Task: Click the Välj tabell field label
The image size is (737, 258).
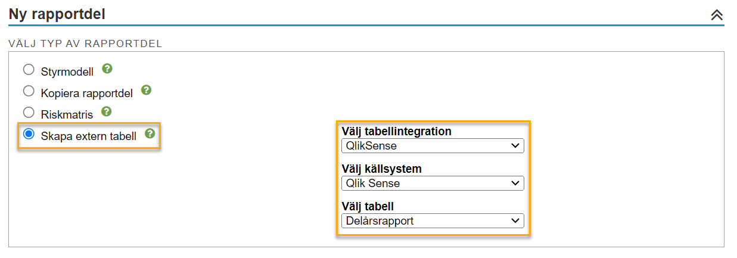Action: pyautogui.click(x=368, y=207)
